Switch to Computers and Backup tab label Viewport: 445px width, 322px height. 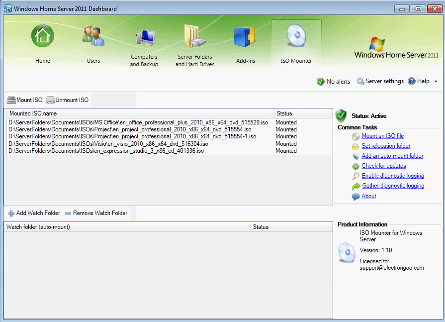144,61
